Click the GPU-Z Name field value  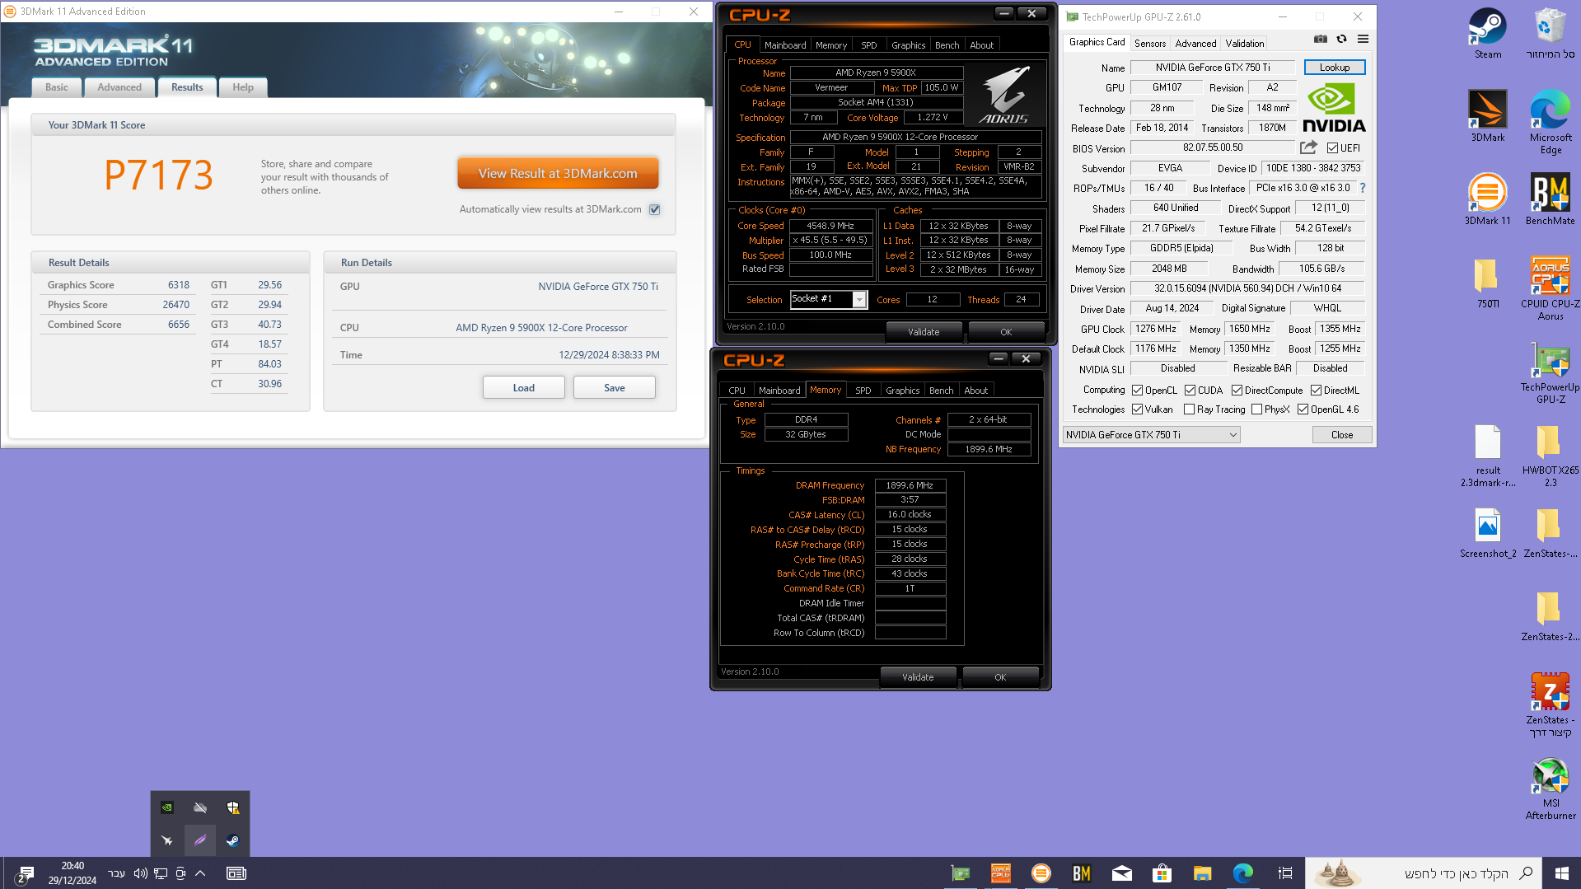pyautogui.click(x=1212, y=68)
